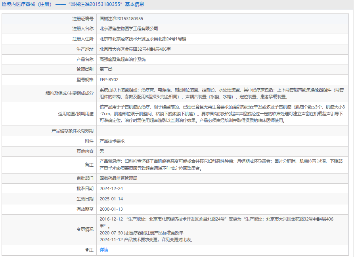Image resolution: width=354 pixels, height=257 pixels.
Task: Click the management category value 第三类
Action: pos(106,69)
